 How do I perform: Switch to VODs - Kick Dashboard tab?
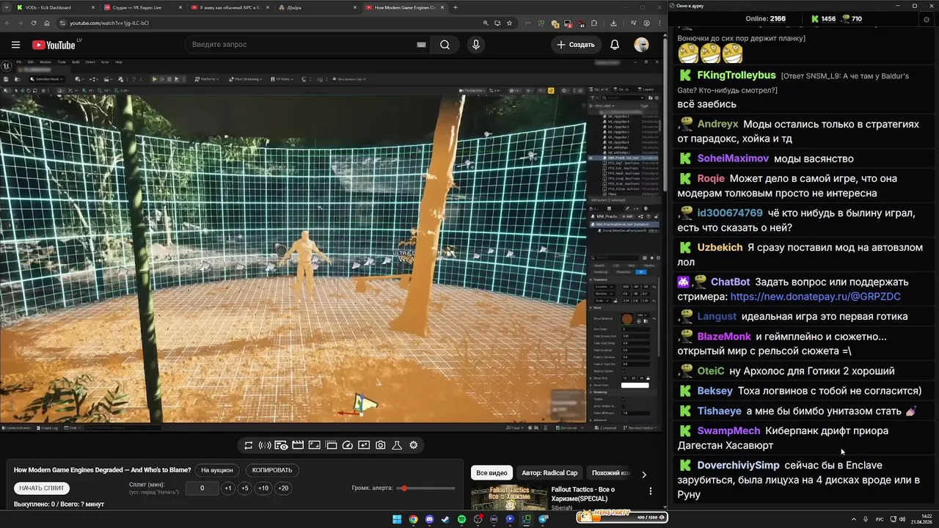coord(55,7)
